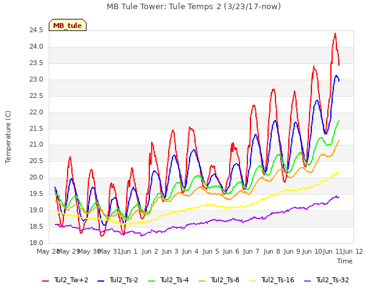
Task: Click the green Tul2_Ts-4 legend swatch
Action: (151, 281)
